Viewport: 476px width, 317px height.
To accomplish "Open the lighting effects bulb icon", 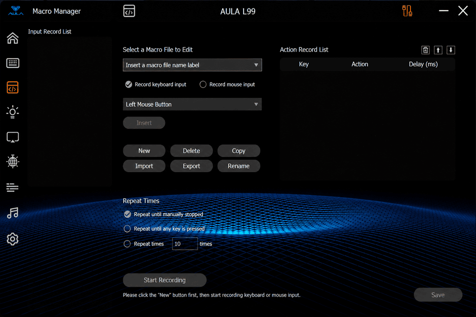I will pos(13,112).
